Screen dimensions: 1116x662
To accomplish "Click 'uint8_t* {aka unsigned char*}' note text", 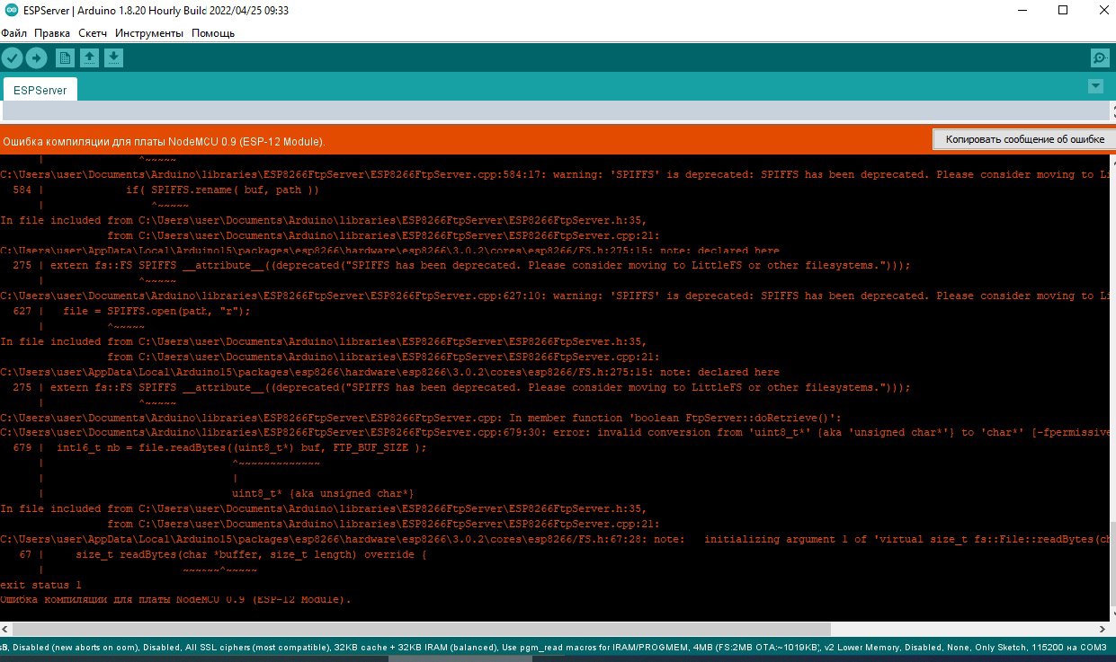I will click(323, 493).
